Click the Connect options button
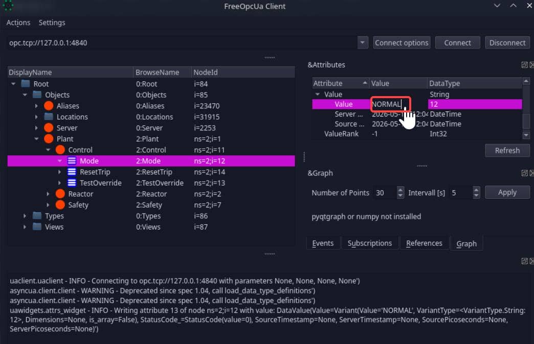 pyautogui.click(x=402, y=42)
